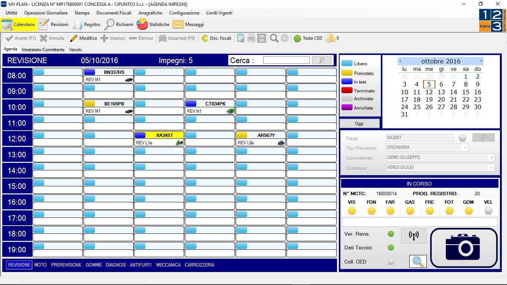Switch to the Agenda tab
The image size is (507, 285).
[10, 49]
